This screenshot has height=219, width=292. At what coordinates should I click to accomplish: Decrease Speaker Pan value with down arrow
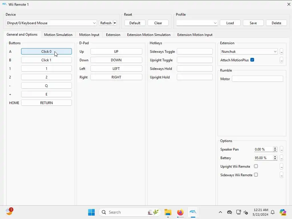[x=275, y=150]
